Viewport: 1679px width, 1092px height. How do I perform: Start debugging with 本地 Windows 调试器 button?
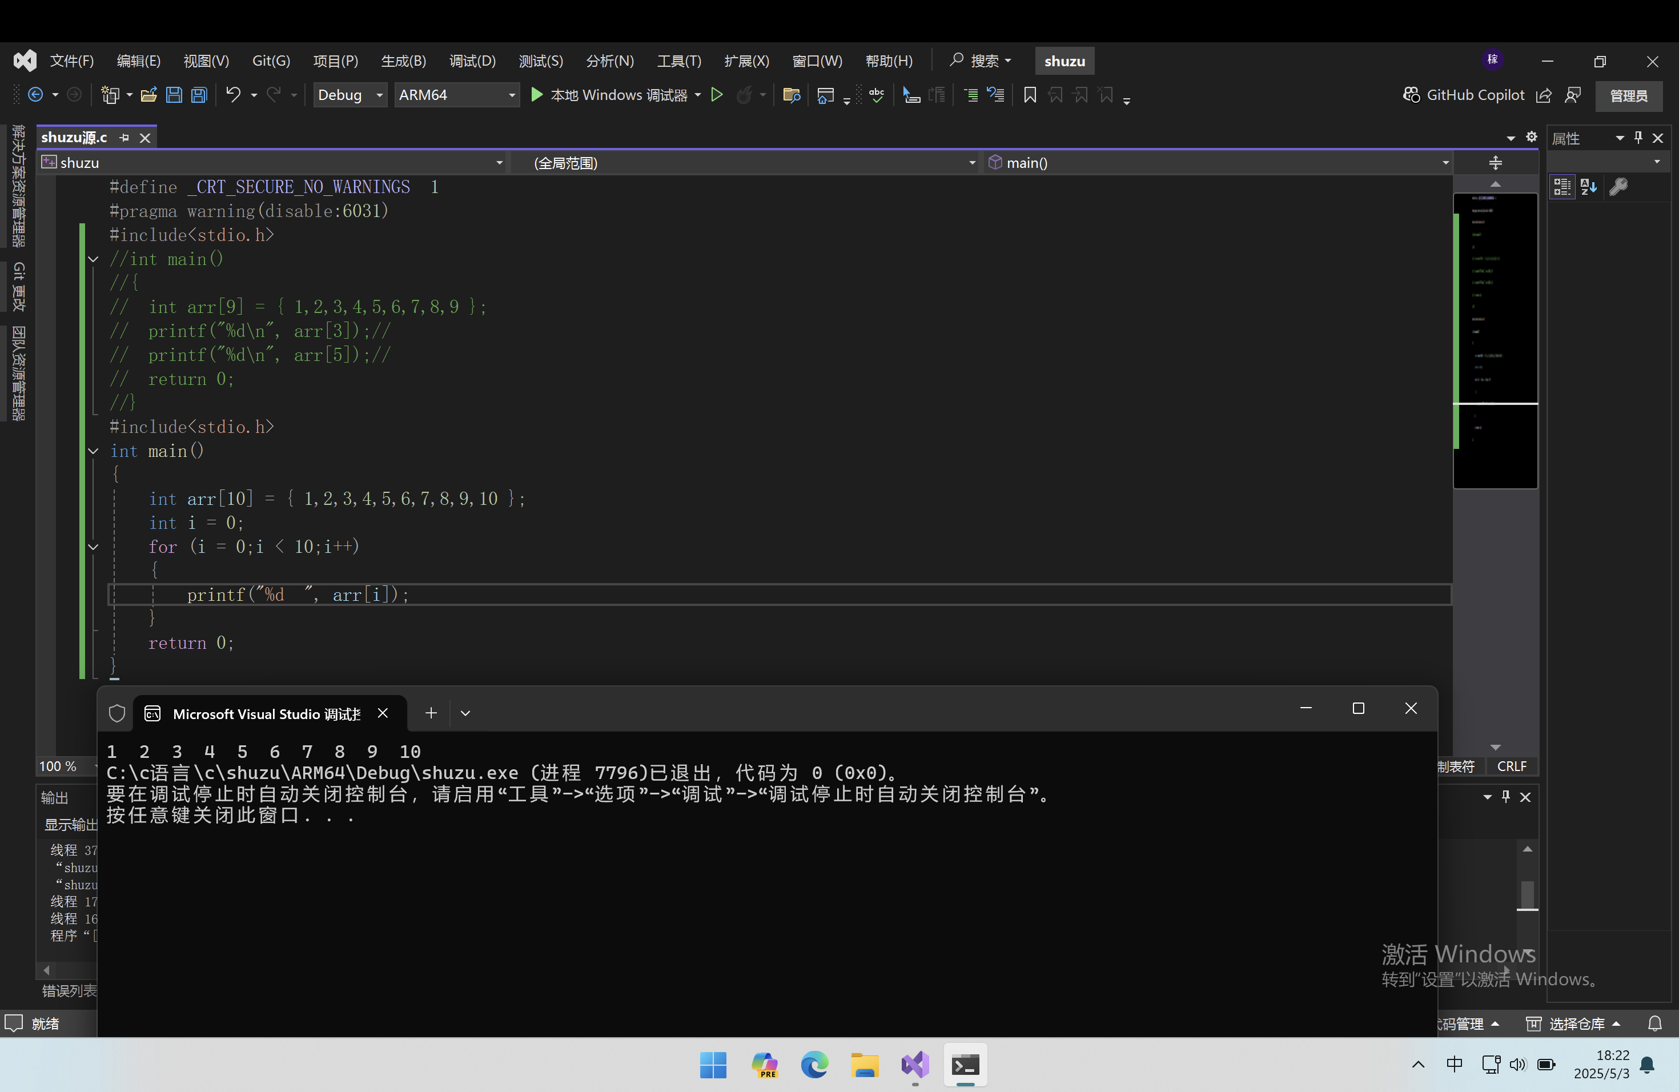point(609,95)
